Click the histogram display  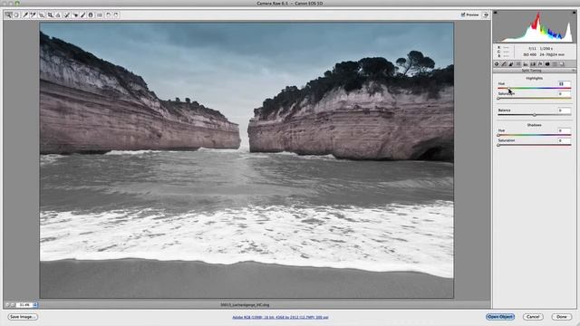click(535, 26)
